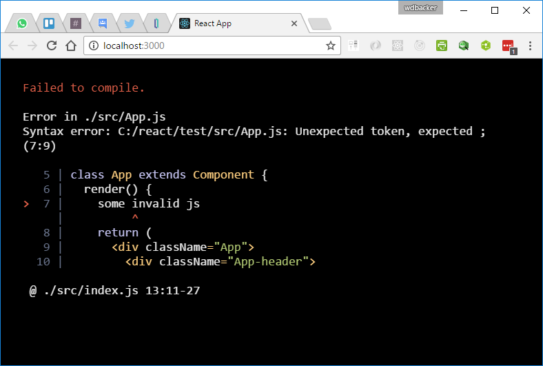The image size is (543, 366).
Task: Switch to the Twitter tab
Action: [129, 23]
